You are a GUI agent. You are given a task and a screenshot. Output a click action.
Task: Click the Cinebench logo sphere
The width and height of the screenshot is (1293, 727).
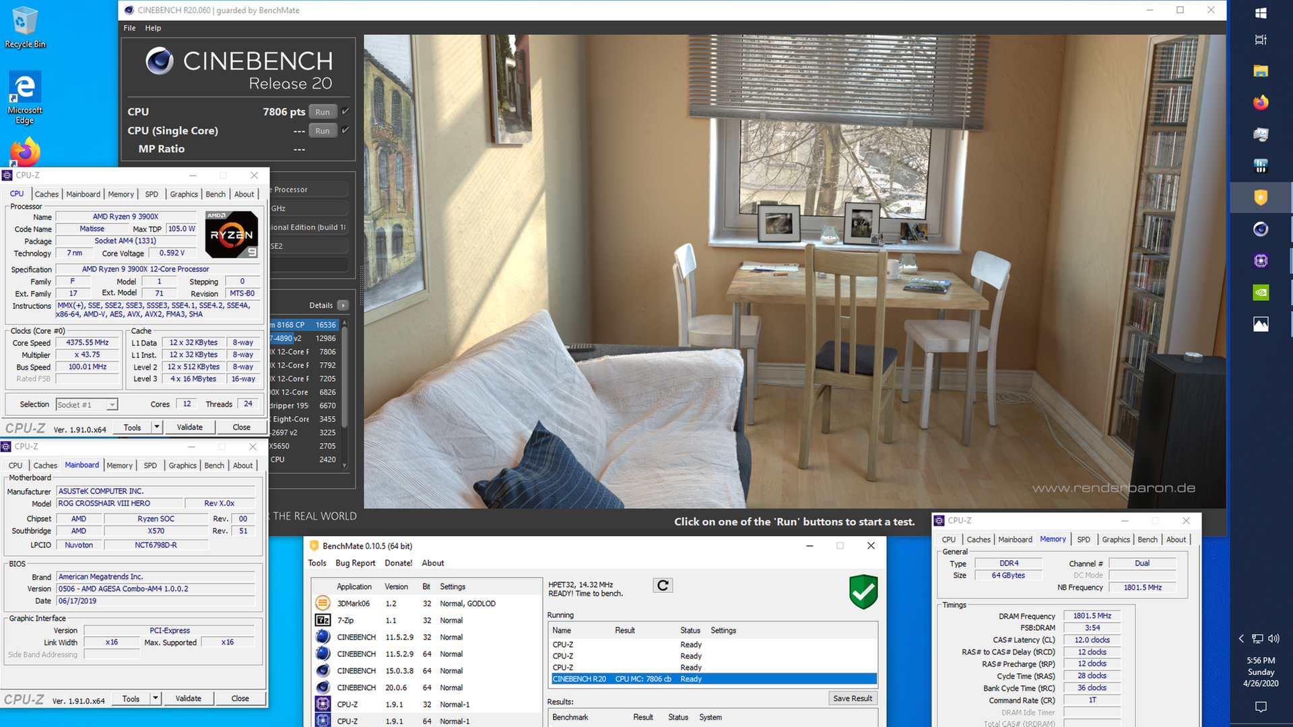[x=160, y=61]
